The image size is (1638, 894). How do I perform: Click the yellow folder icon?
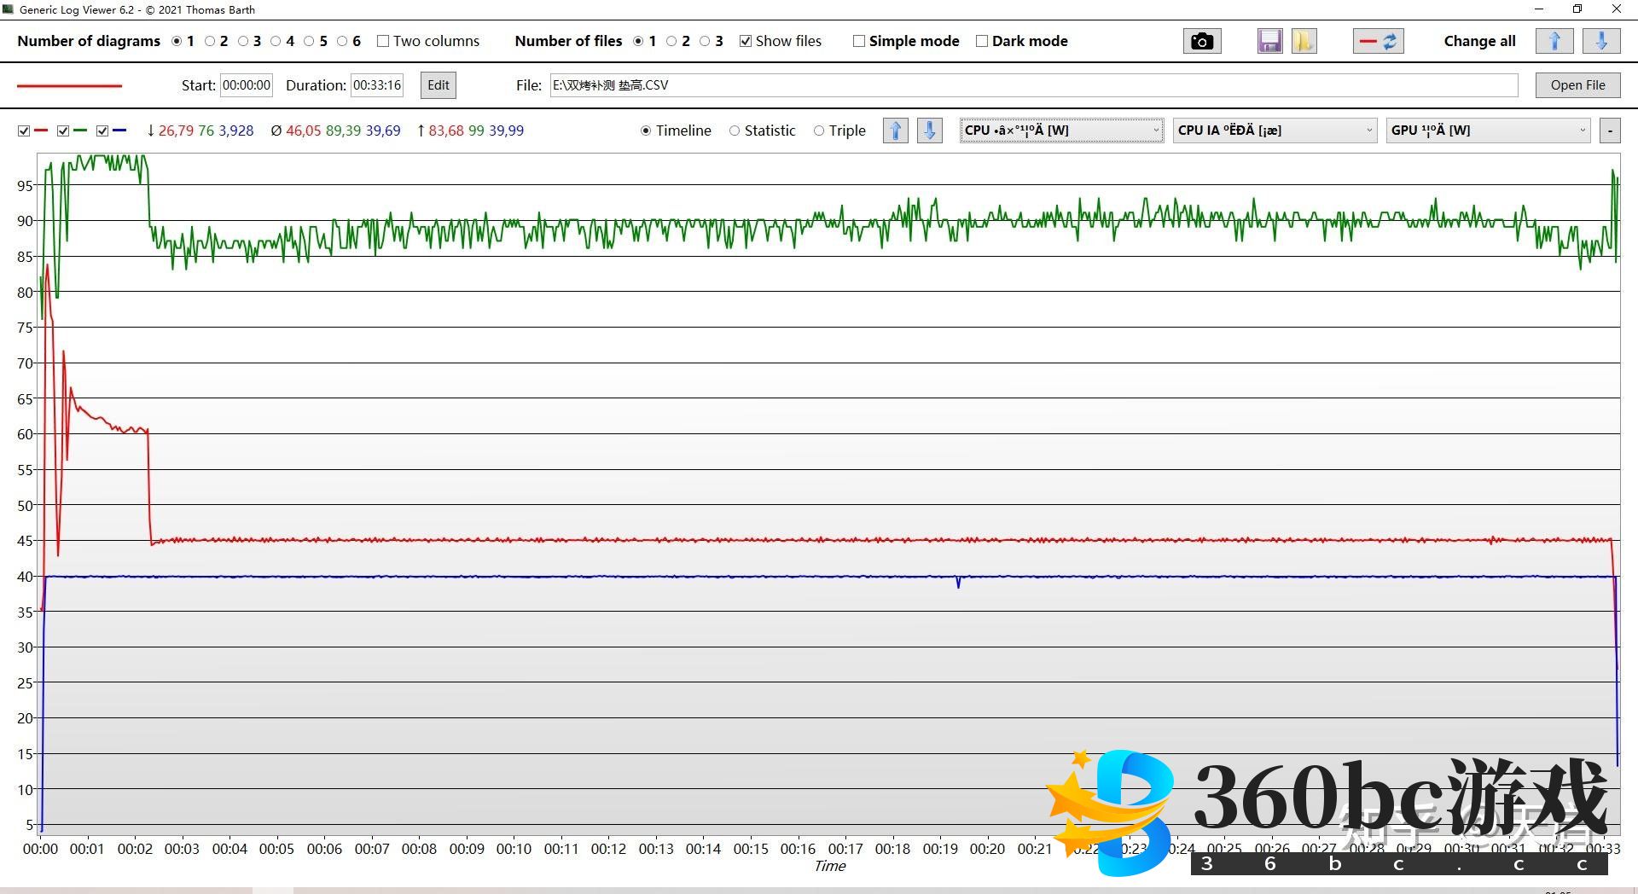point(1304,41)
